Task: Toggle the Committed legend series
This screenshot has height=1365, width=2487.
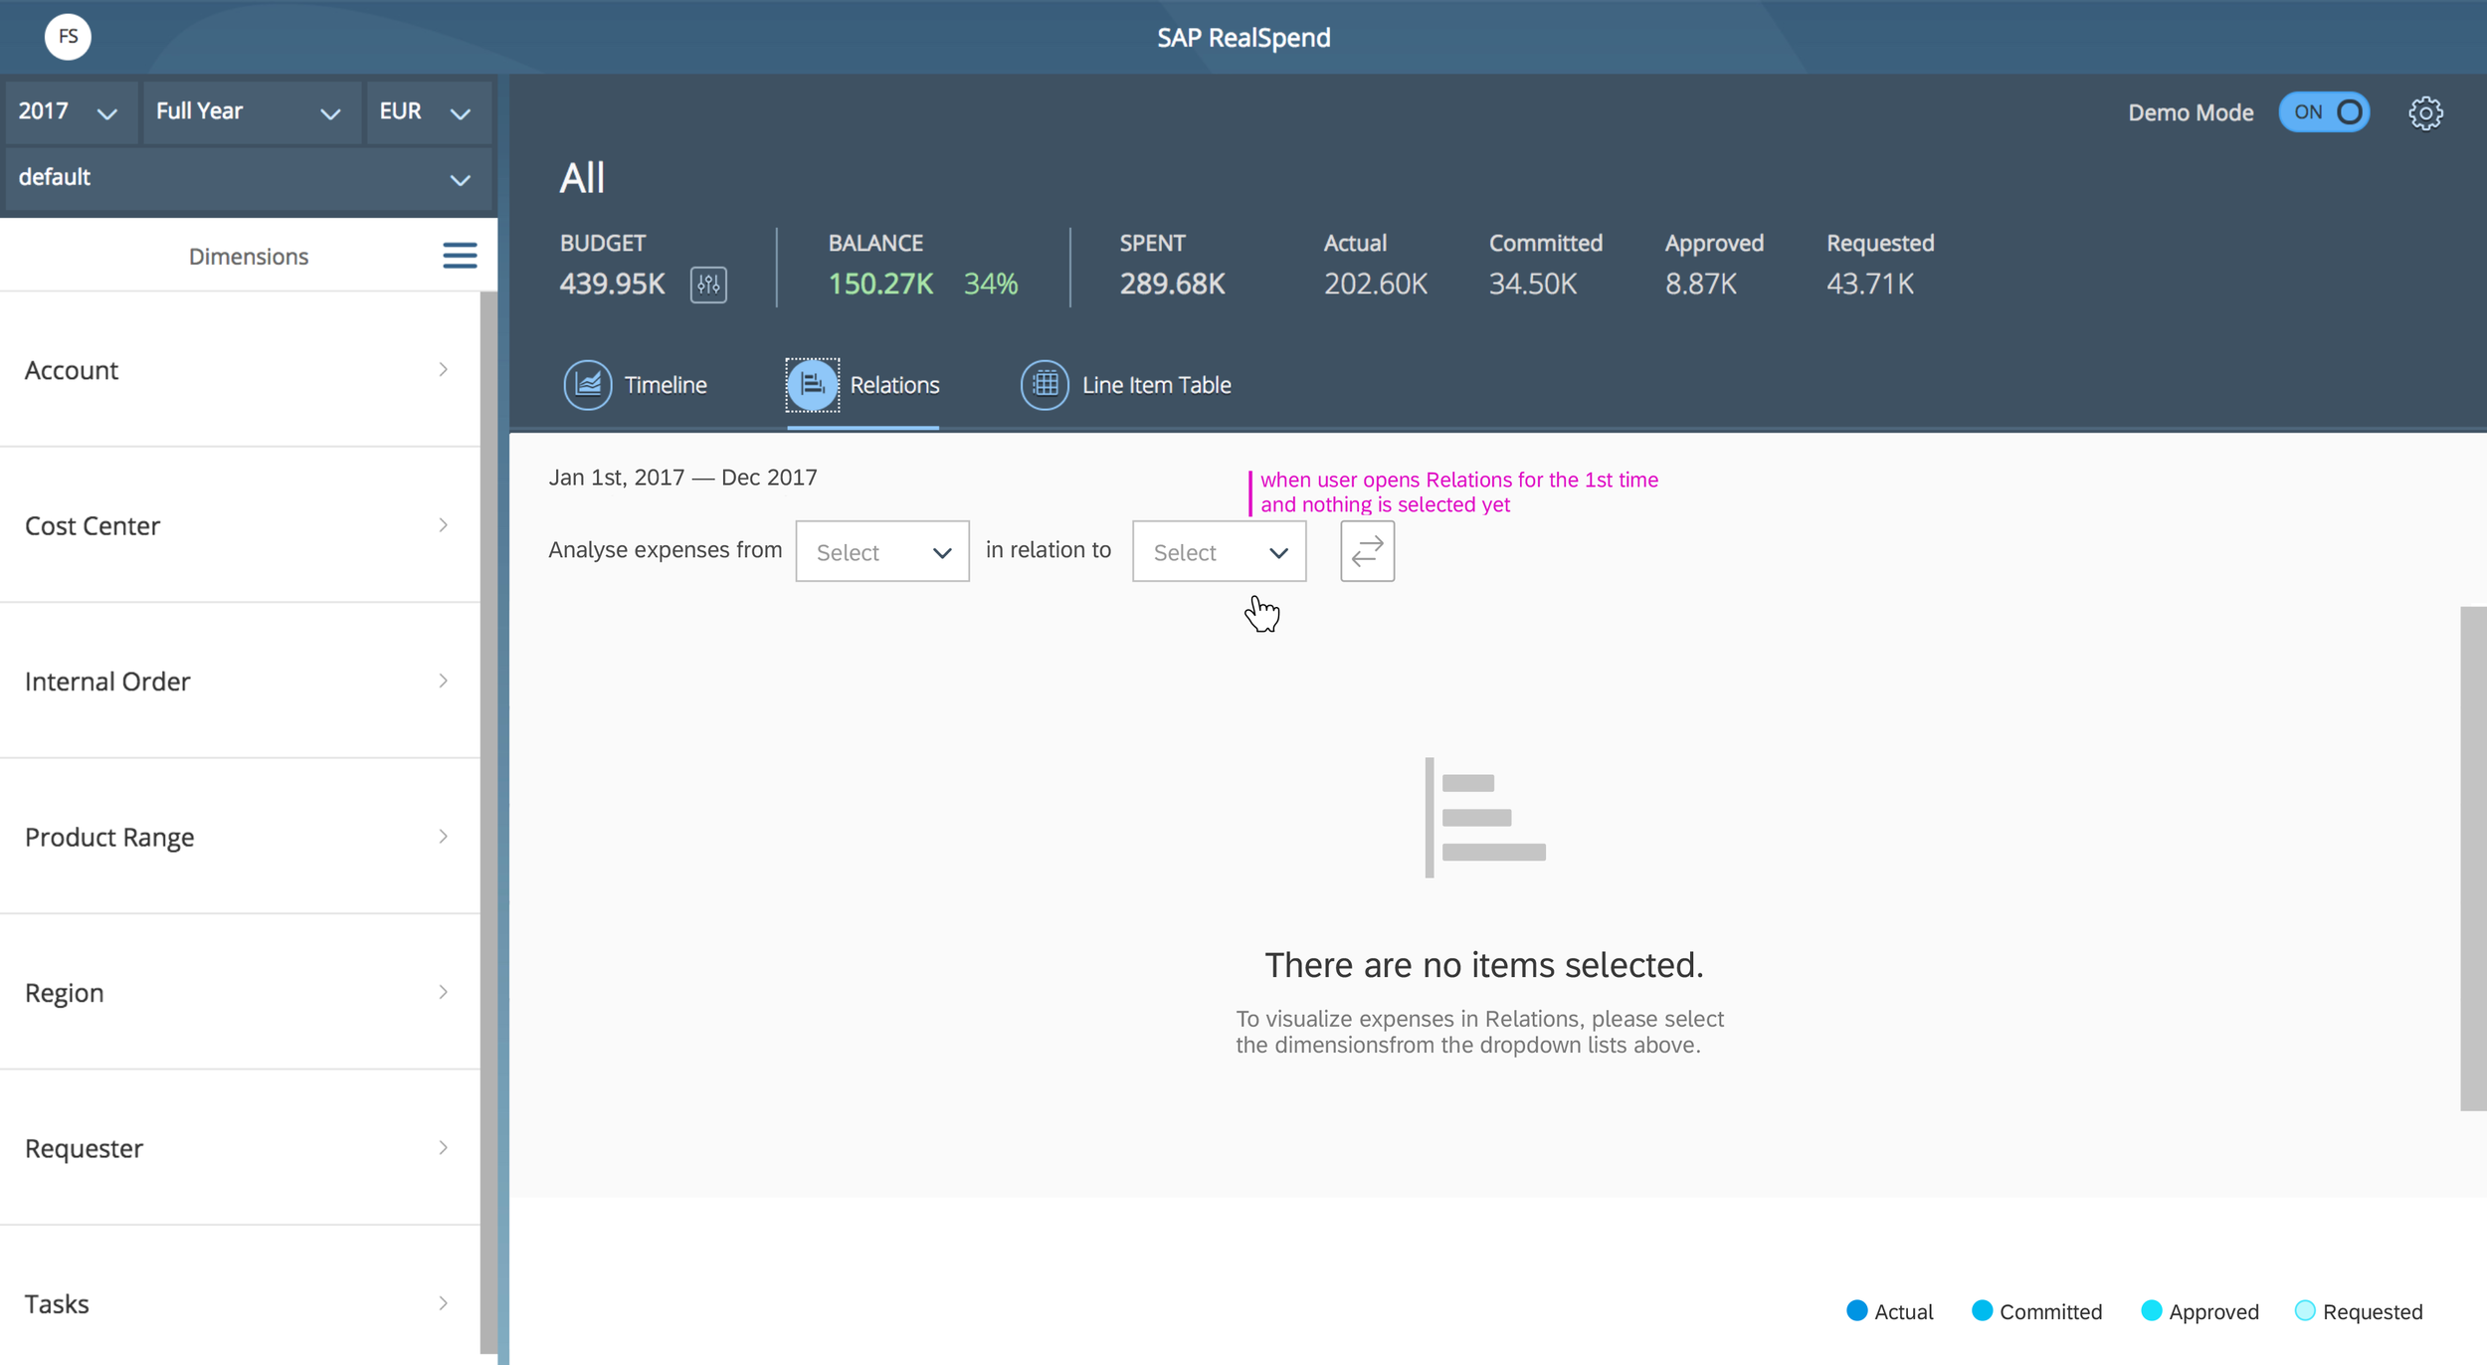Action: click(x=2036, y=1311)
